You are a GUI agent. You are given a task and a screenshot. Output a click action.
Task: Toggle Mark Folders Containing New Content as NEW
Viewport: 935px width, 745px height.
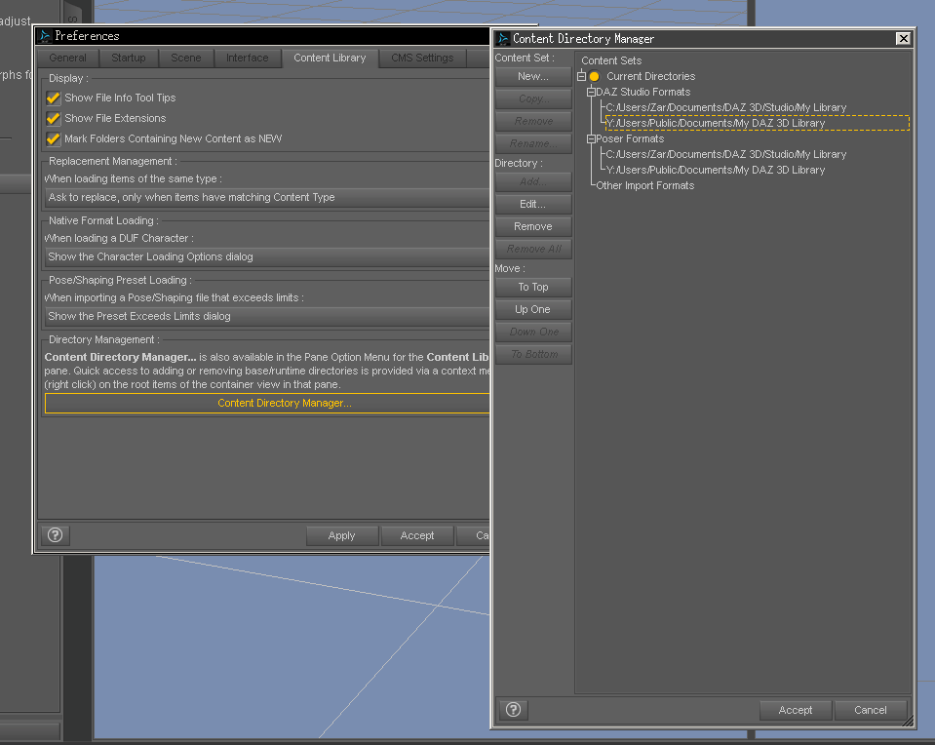[53, 139]
